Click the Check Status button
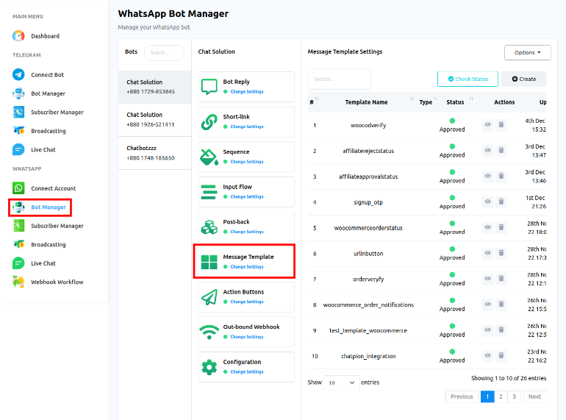This screenshot has height=420, width=566. click(x=468, y=79)
